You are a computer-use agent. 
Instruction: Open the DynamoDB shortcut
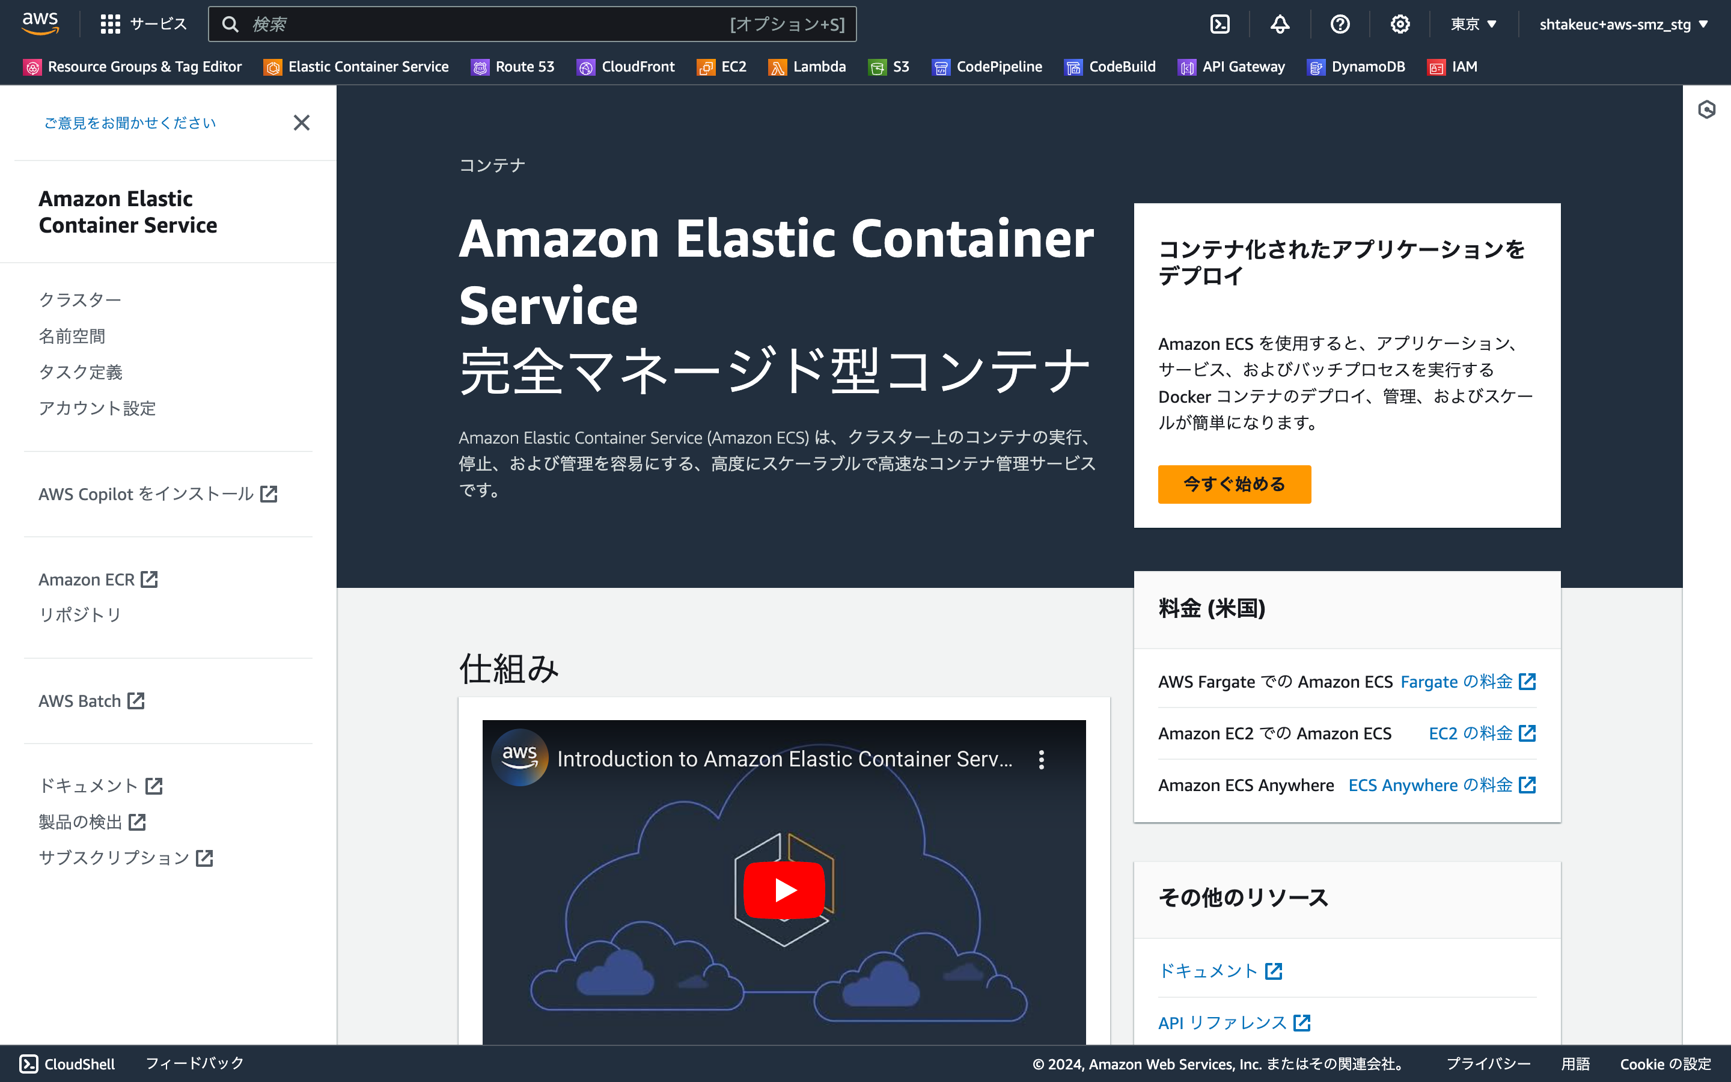click(1356, 67)
